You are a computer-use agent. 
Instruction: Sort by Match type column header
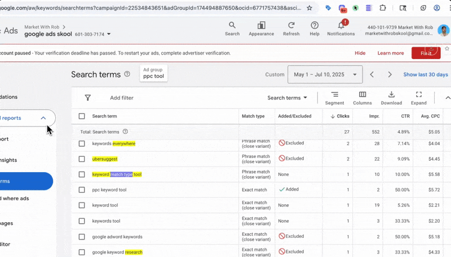(253, 116)
